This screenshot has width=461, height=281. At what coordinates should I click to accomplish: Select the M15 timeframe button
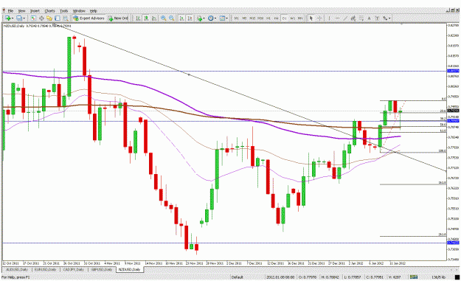pos(252,18)
